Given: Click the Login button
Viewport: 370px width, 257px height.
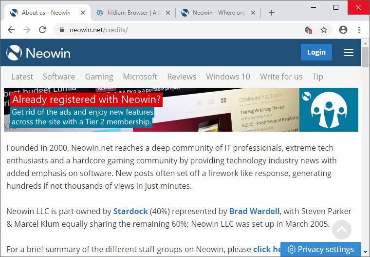Looking at the screenshot, I should pos(316,52).
